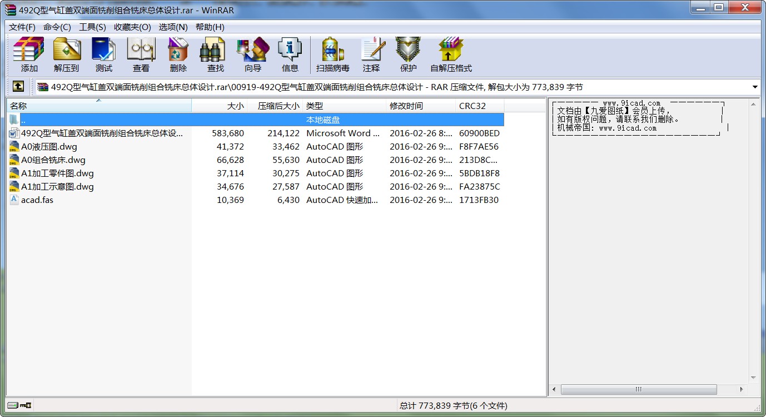Run the 测试 (Test) archive tool
Screen dimensions: 766x417
(x=103, y=54)
